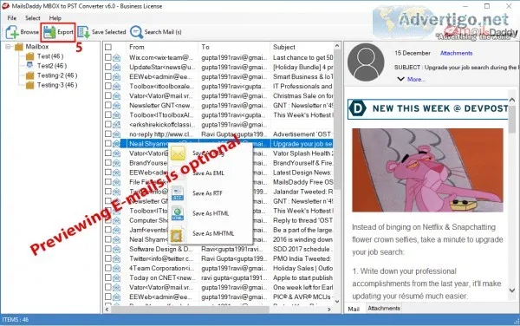This screenshot has height=326, width=520.
Task: Check the Wix.com email row checkbox
Action: (x=108, y=57)
